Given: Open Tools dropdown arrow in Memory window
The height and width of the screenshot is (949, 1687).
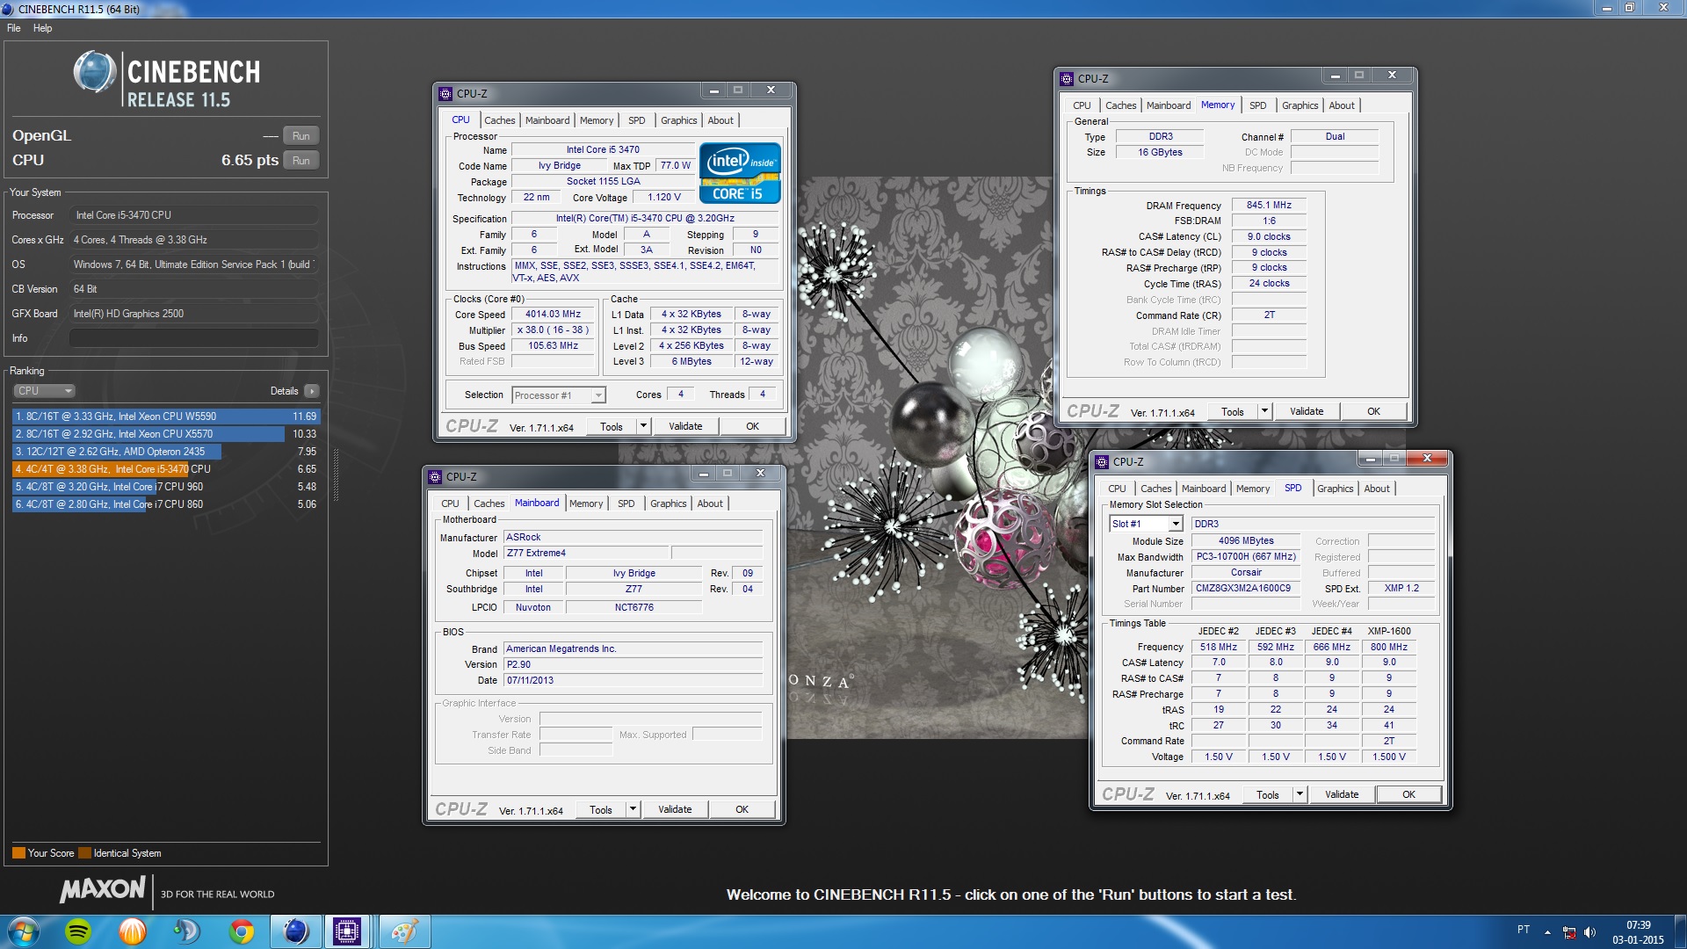Looking at the screenshot, I should tap(1264, 411).
